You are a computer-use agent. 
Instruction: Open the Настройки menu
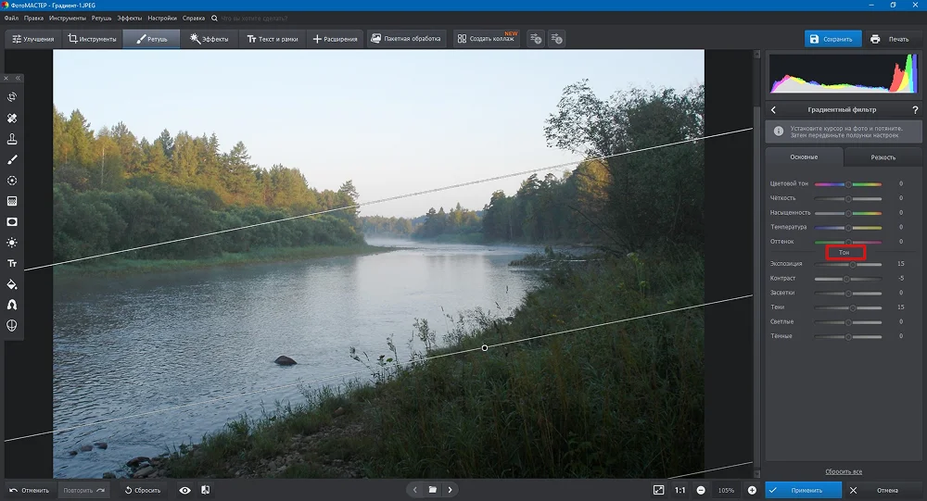(x=162, y=19)
